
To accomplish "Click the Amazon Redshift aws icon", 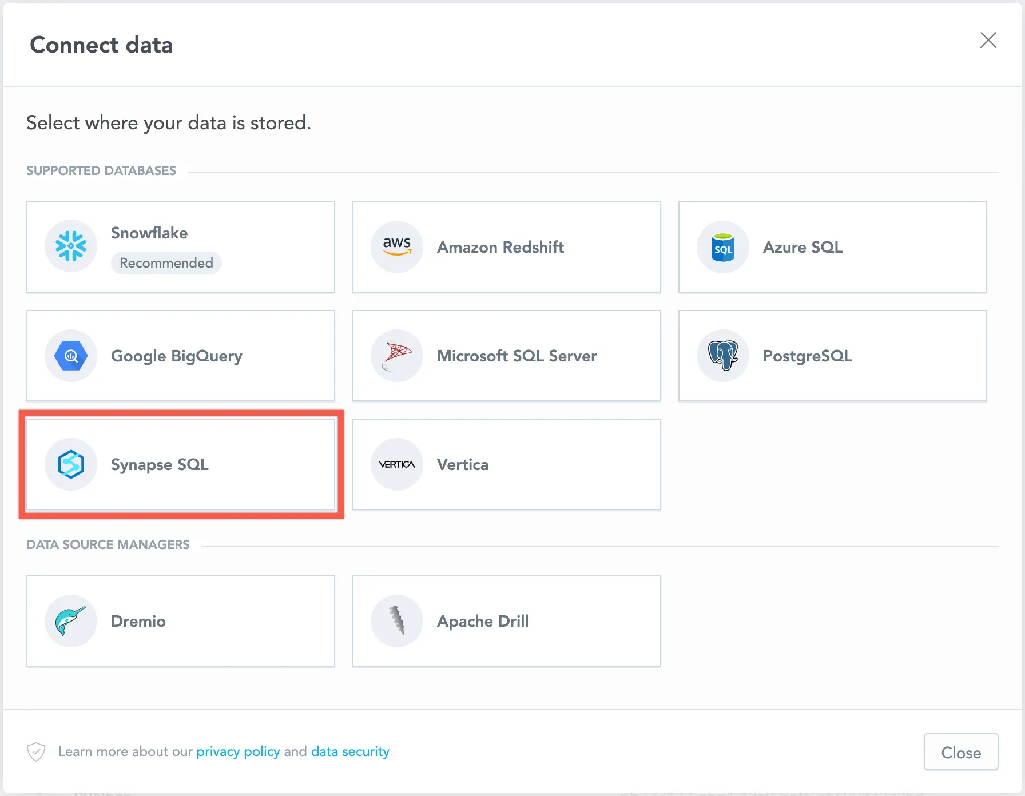I will point(396,246).
